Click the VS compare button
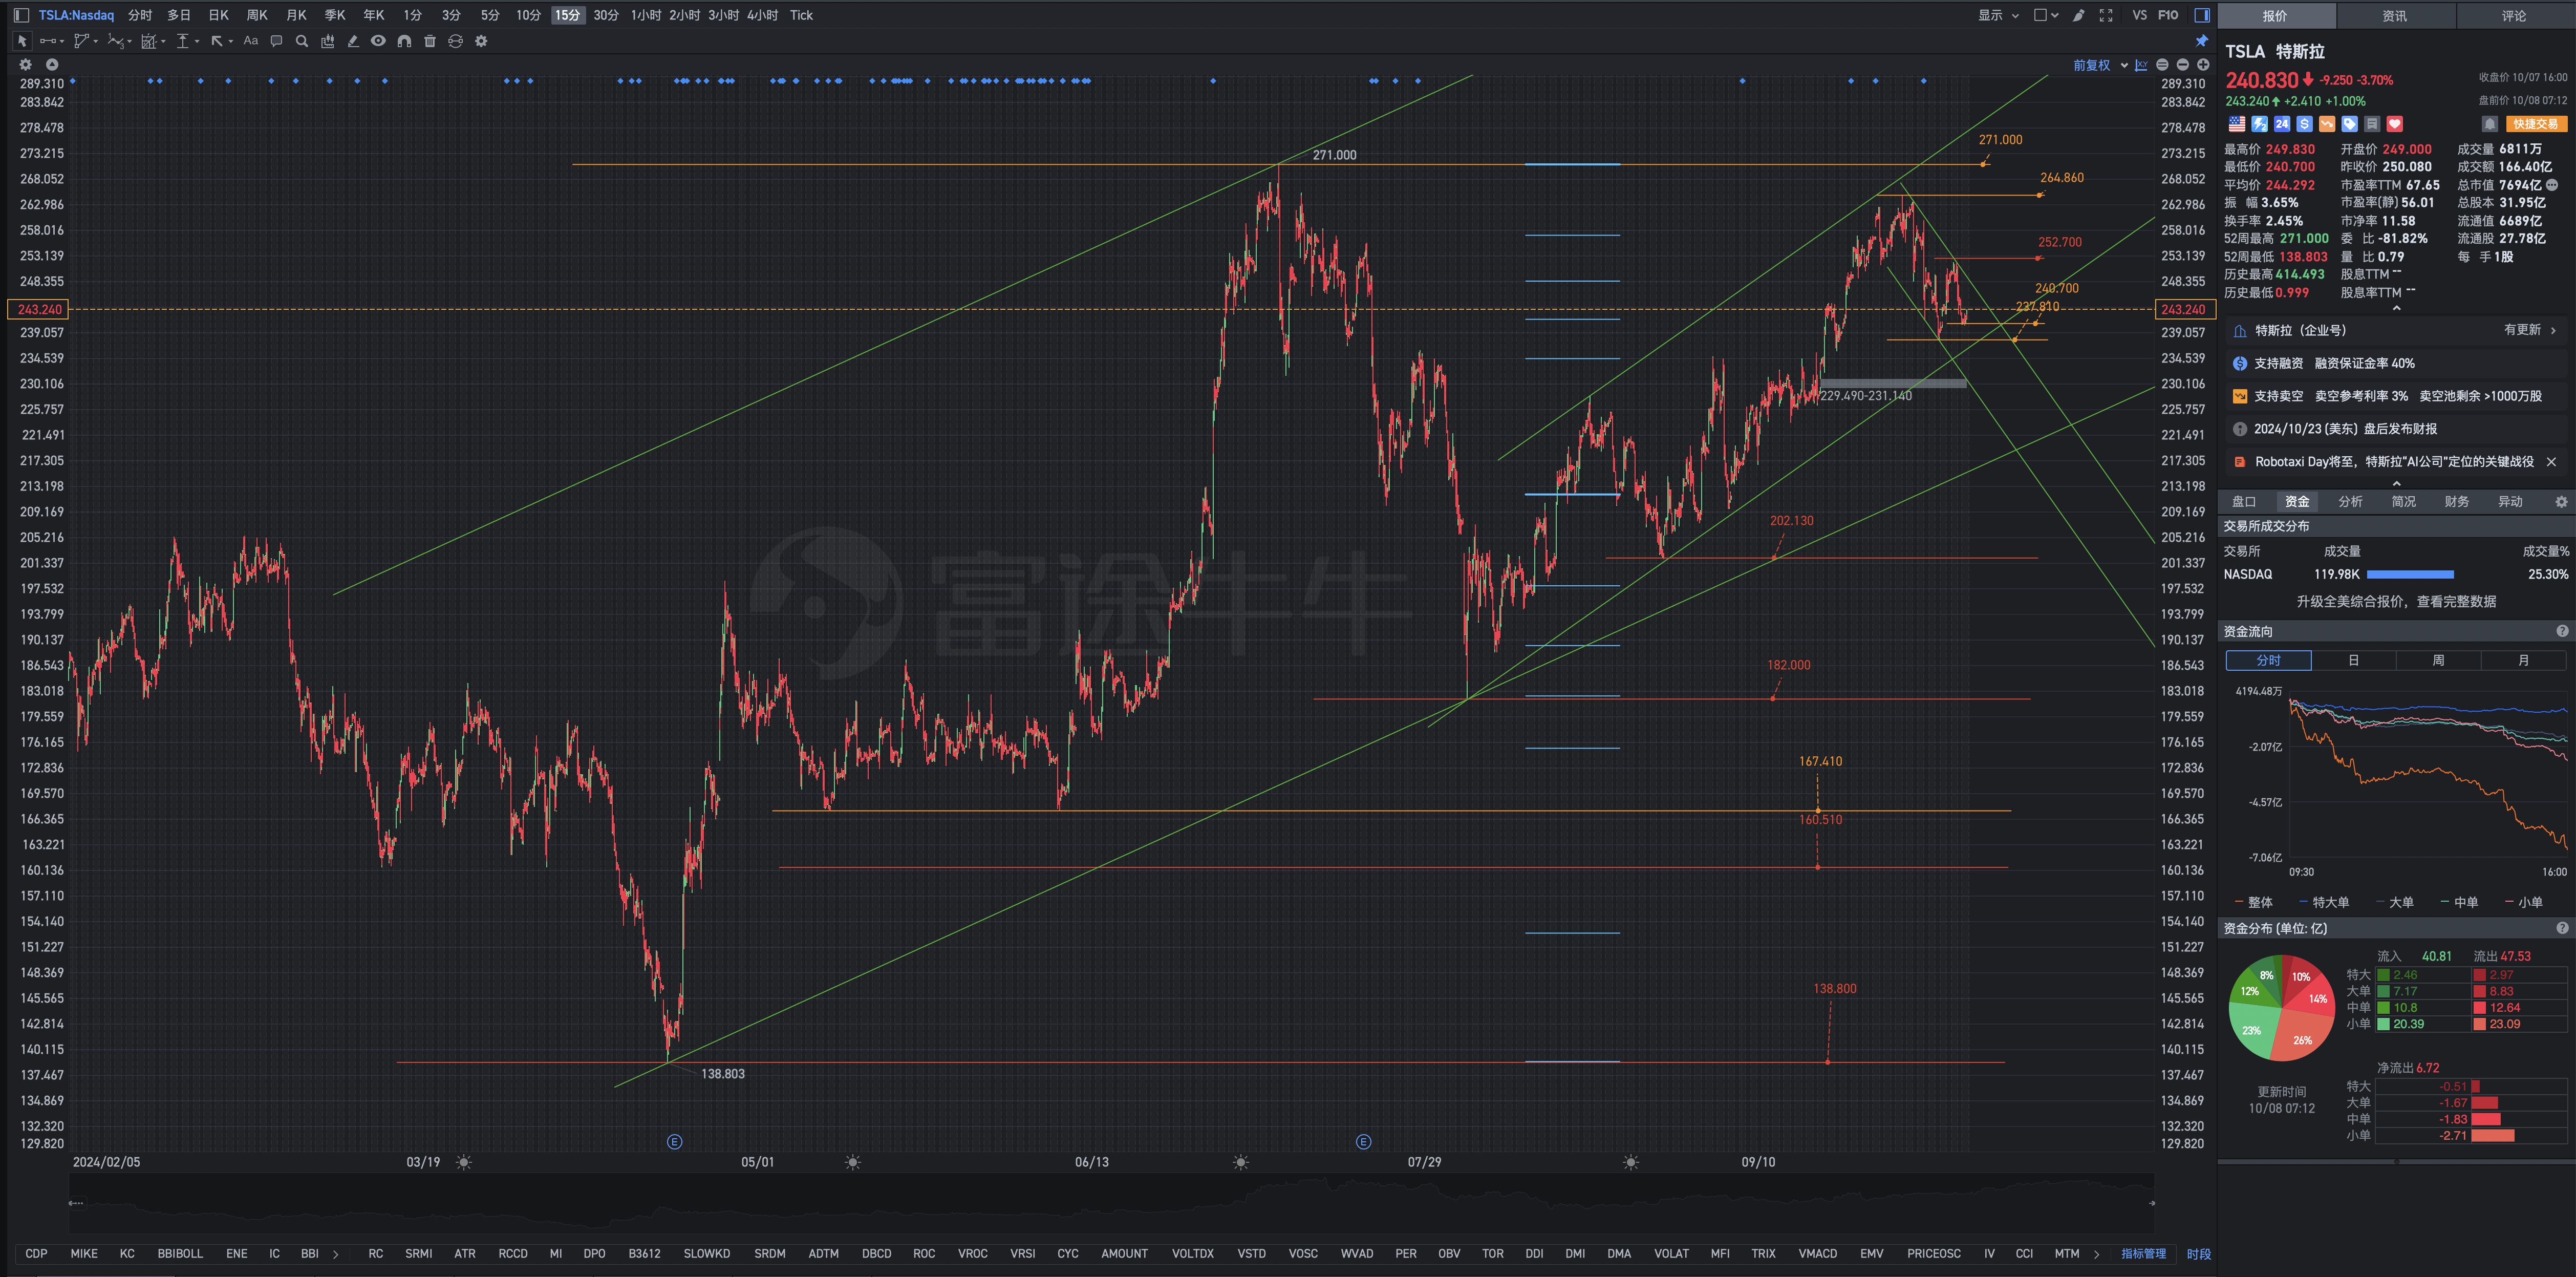 [x=2139, y=15]
